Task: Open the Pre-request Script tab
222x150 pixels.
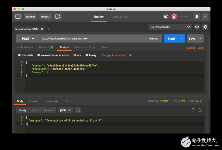Action: click(x=85, y=47)
